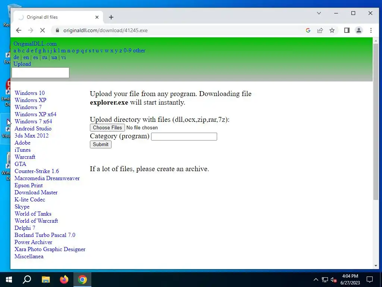The height and width of the screenshot is (287, 382).
Task: Stop loading the page
Action: point(43,30)
